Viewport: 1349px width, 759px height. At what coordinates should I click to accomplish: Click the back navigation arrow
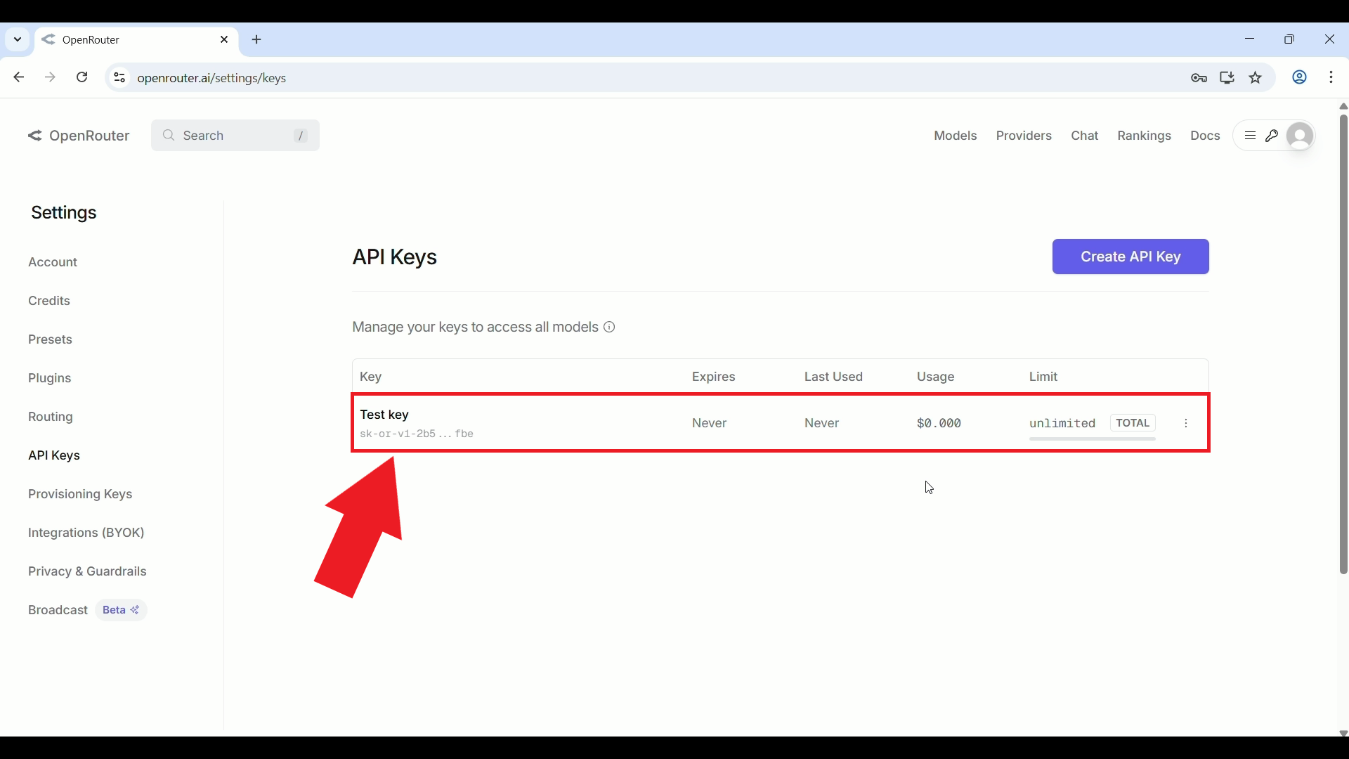tap(18, 77)
